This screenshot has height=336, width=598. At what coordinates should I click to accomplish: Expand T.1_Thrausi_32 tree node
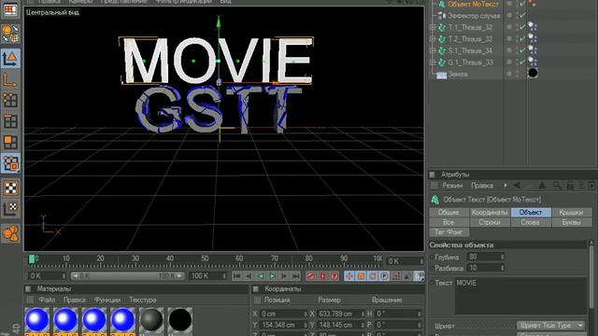[x=433, y=27]
